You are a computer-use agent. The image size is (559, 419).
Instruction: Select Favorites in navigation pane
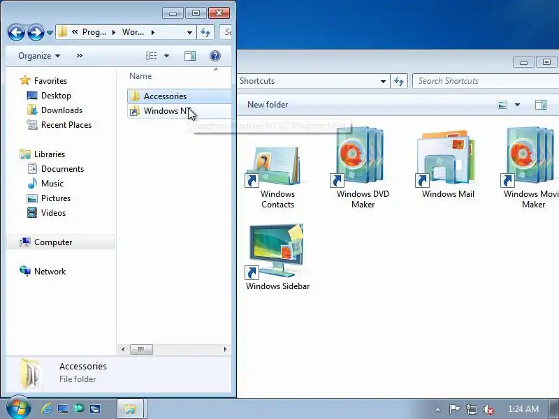click(x=43, y=81)
